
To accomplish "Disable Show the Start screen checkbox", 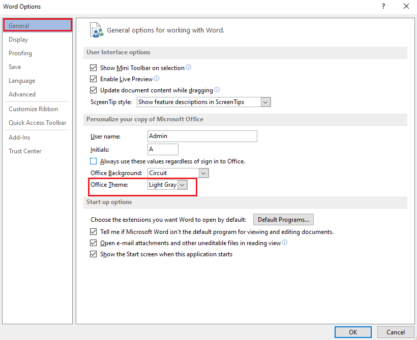I will coord(94,254).
